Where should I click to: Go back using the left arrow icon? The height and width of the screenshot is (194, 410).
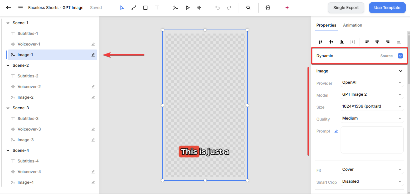pos(9,8)
